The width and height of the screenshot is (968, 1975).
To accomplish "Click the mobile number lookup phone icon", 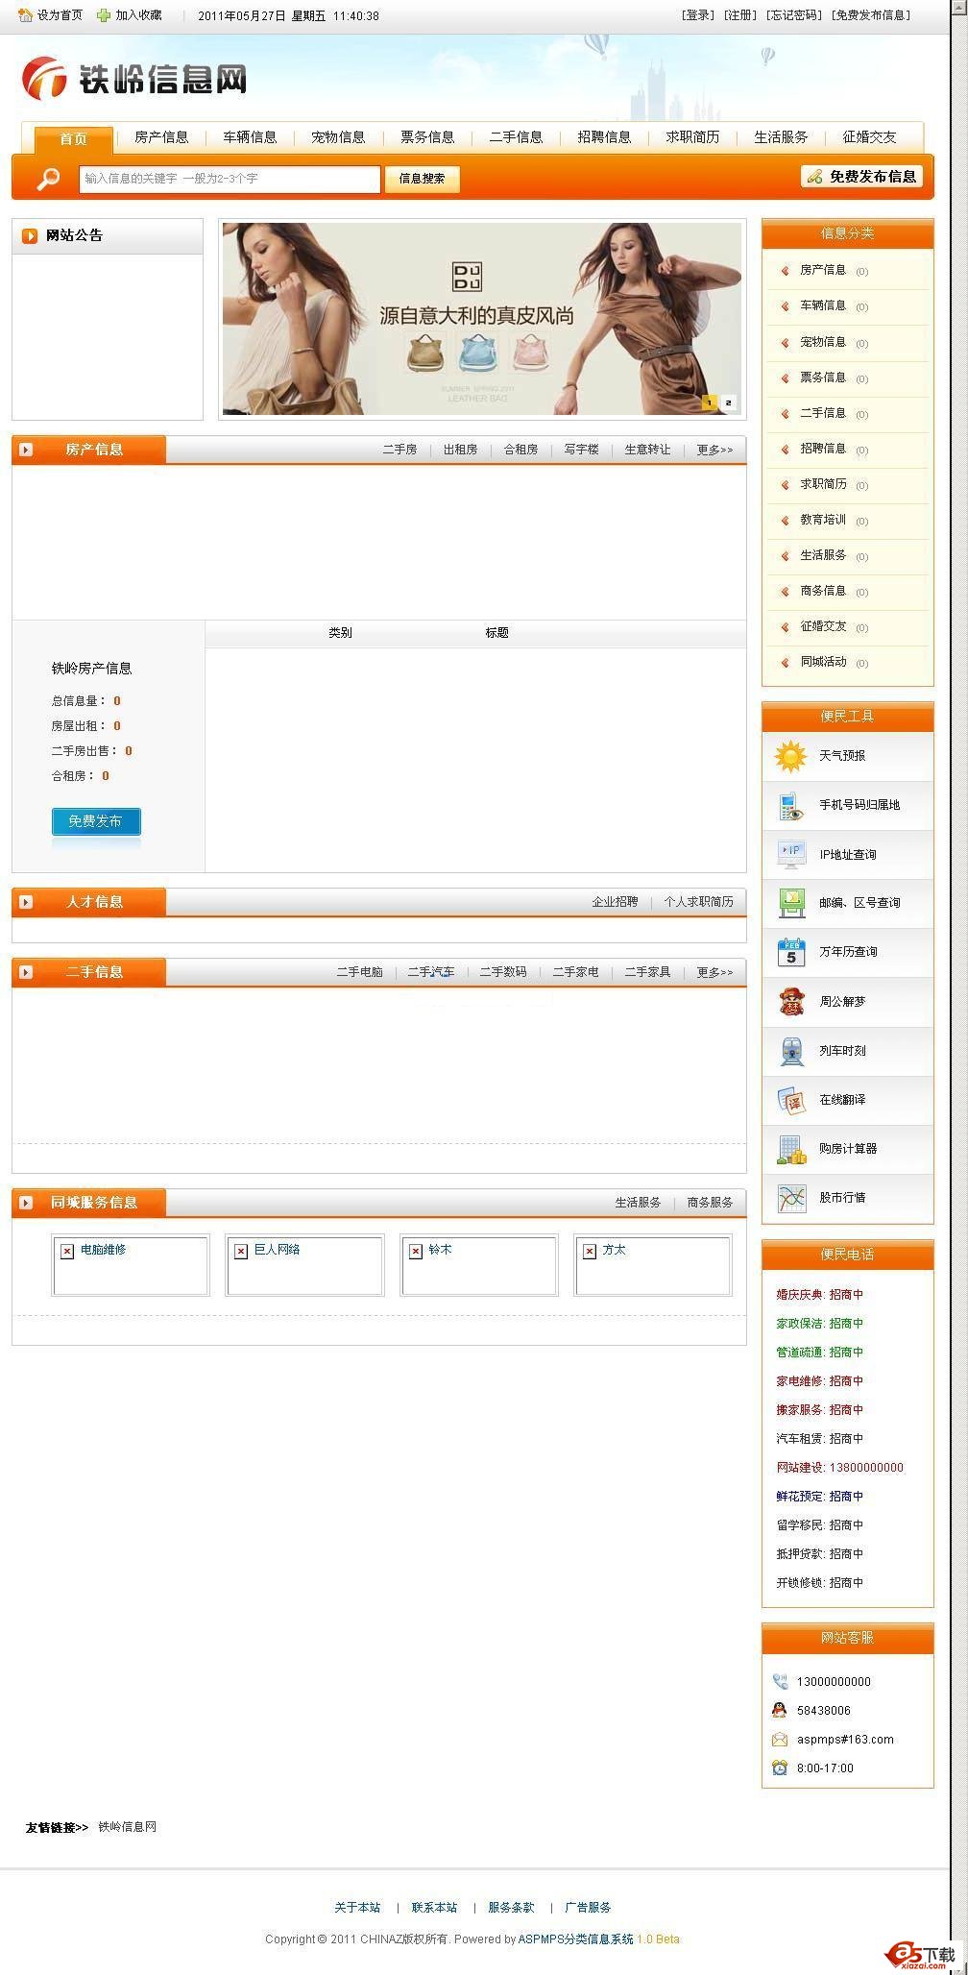I will [790, 805].
